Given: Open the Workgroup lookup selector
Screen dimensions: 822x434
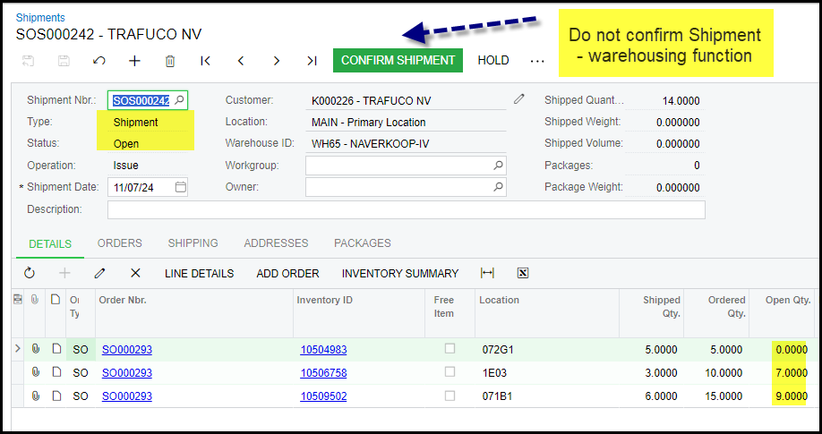Looking at the screenshot, I should 499,166.
